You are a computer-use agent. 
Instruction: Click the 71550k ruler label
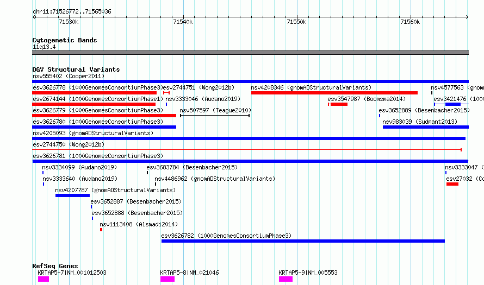tap(296, 22)
